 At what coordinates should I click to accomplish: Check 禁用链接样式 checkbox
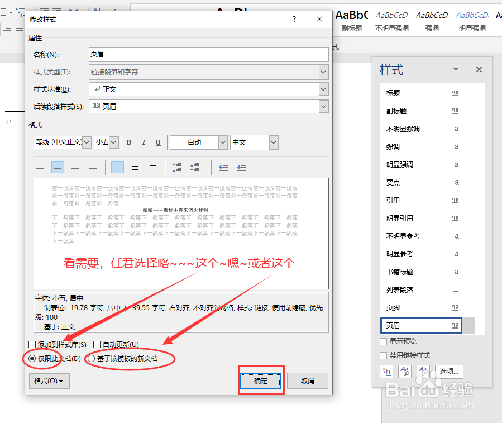point(383,356)
